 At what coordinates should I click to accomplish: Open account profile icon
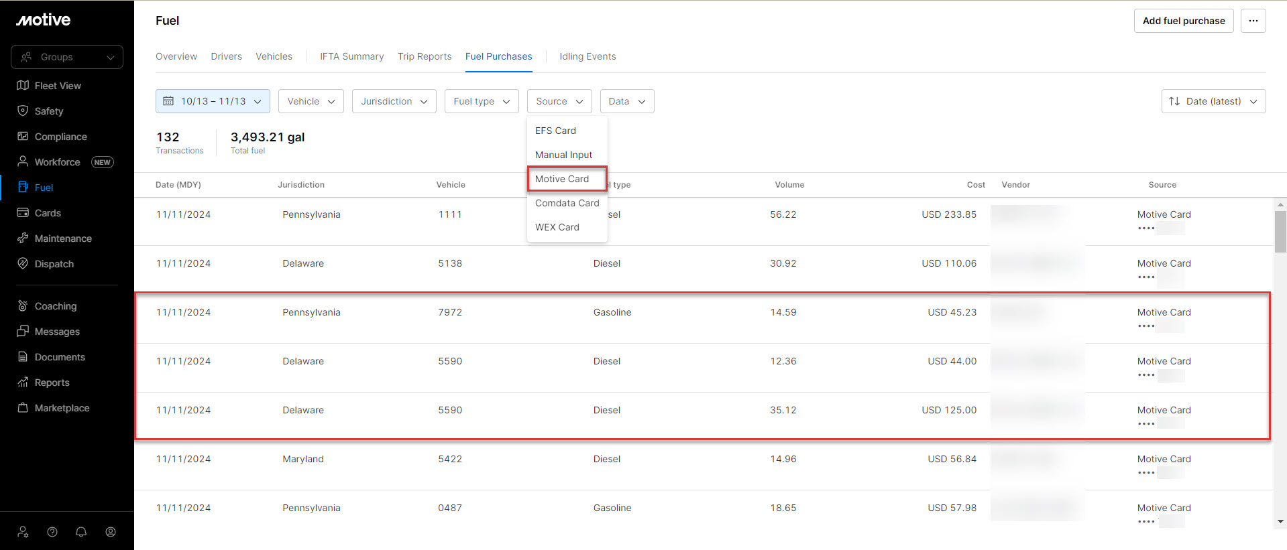111,532
